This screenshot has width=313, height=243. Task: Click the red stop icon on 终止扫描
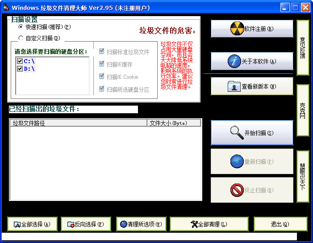(x=237, y=190)
